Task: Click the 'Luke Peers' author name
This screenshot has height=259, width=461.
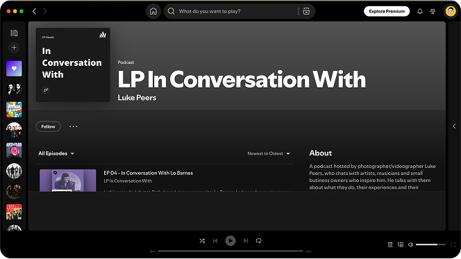Action: [137, 98]
